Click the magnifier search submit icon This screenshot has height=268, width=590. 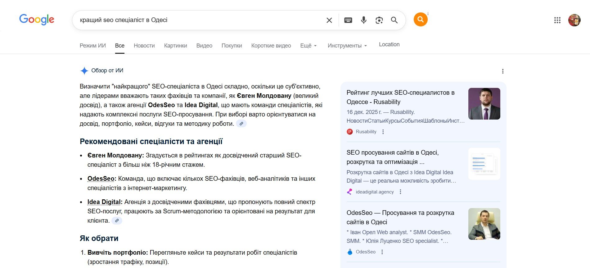(x=394, y=20)
